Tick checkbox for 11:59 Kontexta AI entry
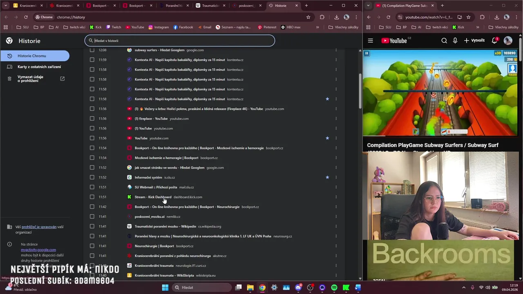Viewport: 523px width, 294px height. [x=92, y=60]
